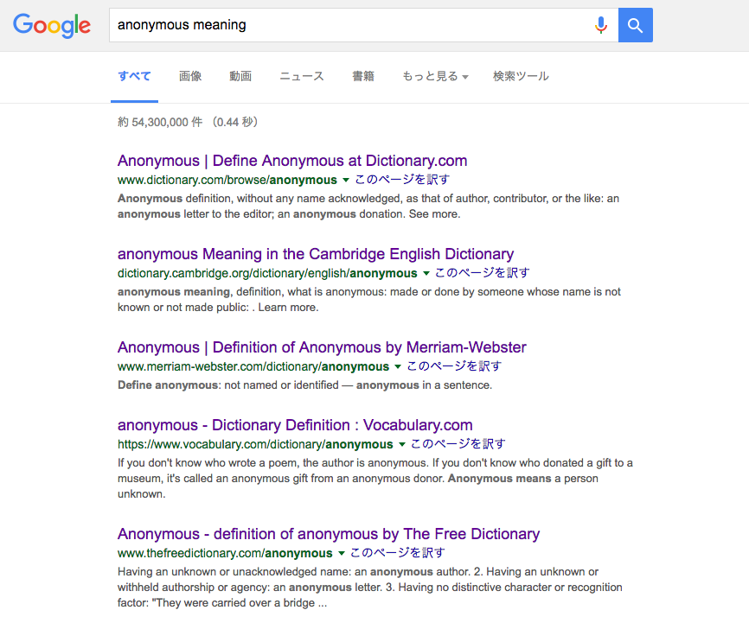Click the www.merriam-webster.com/dictionary/anonymous URL text
The width and height of the screenshot is (749, 623).
coord(253,366)
